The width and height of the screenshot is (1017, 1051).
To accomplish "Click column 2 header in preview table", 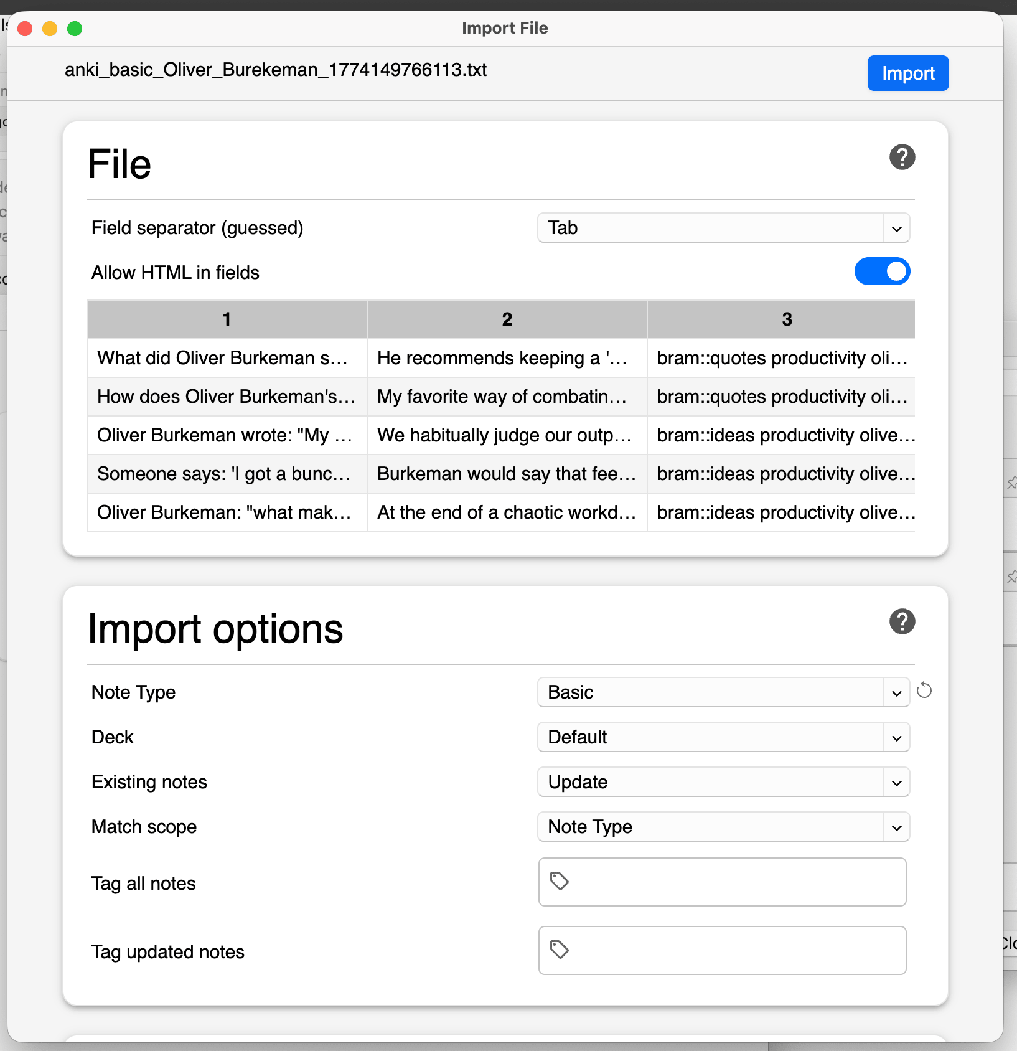I will point(507,319).
